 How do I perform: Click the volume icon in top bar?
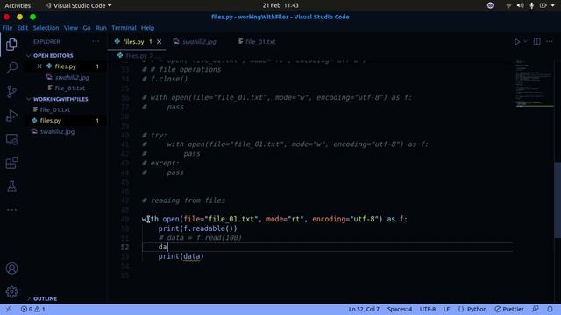coord(520,5)
